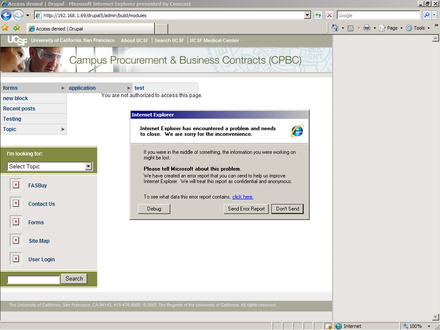Click the address bar URL field
440x330 pixels.
point(169,15)
